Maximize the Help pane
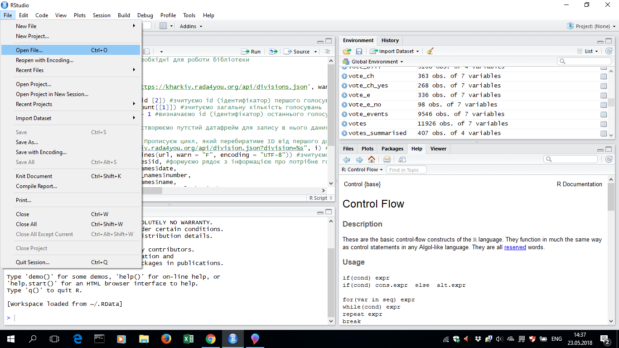This screenshot has height=348, width=619. pyautogui.click(x=609, y=149)
